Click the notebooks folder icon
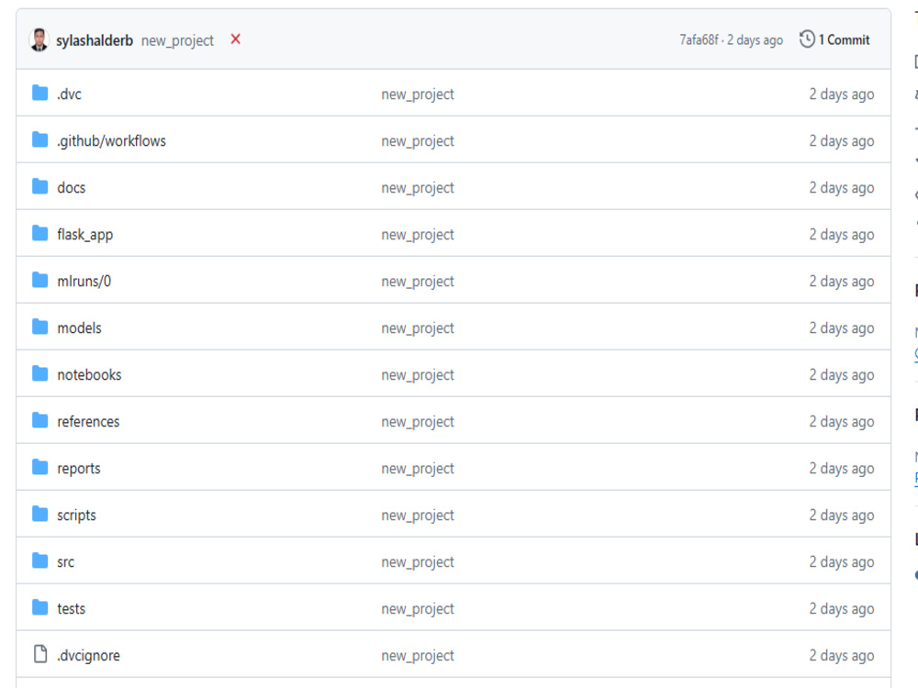The width and height of the screenshot is (918, 688). pos(39,374)
